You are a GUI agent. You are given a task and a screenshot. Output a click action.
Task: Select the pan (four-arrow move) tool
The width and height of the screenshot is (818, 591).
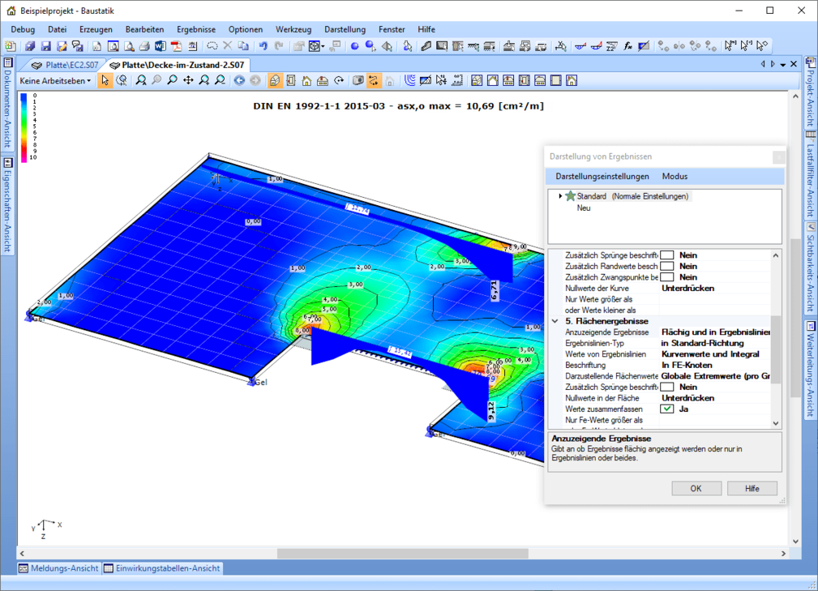click(188, 80)
